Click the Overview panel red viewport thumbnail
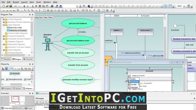This screenshot has height=110, width=196. click(x=15, y=99)
